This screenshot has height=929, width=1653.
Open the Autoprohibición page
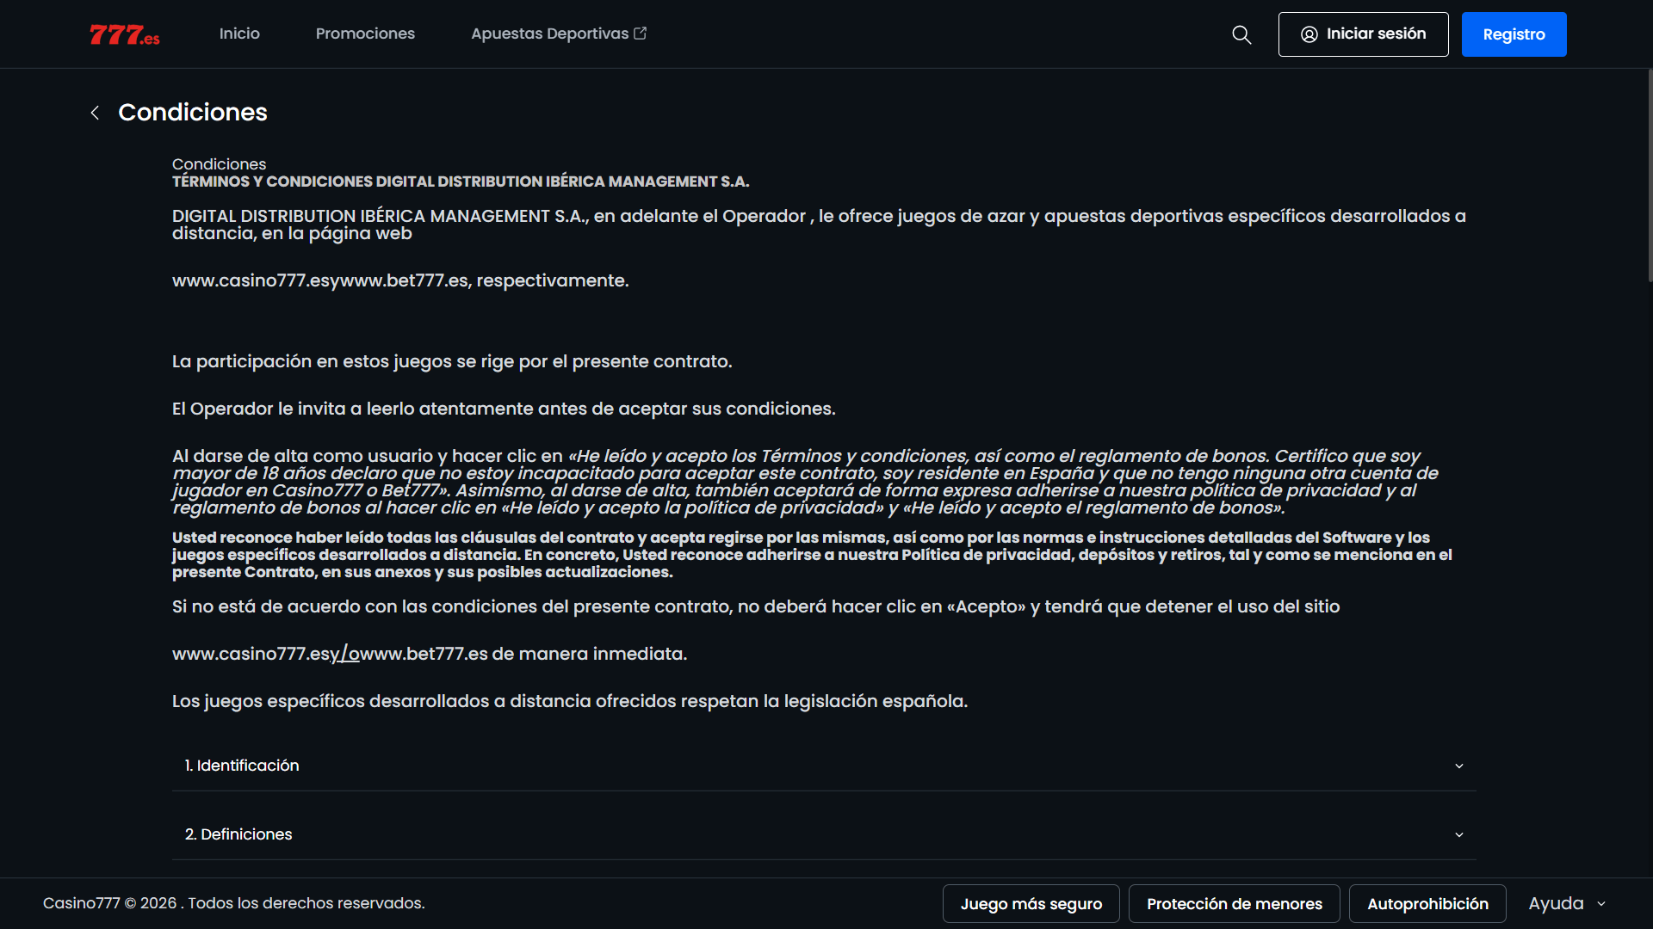(1428, 903)
